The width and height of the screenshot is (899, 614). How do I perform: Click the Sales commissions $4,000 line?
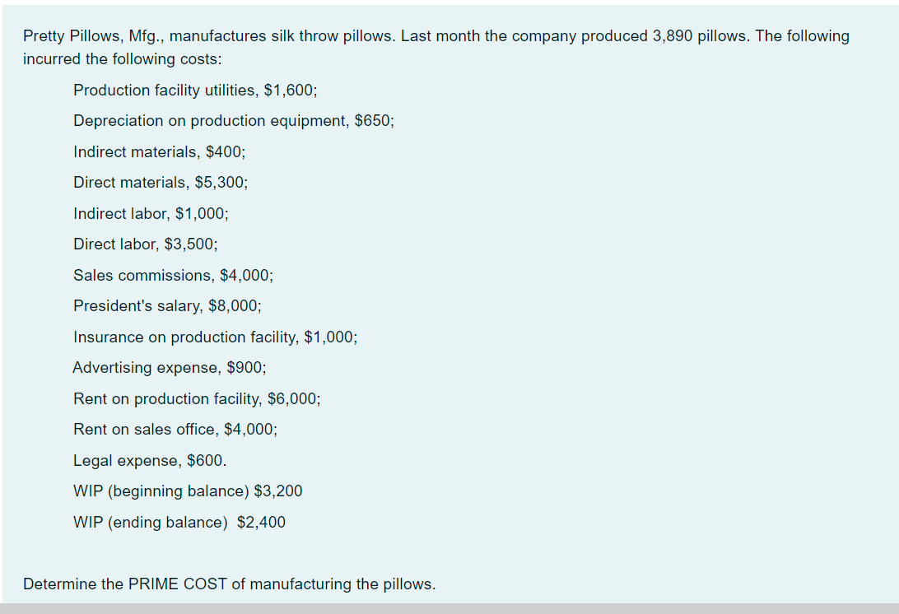(173, 276)
